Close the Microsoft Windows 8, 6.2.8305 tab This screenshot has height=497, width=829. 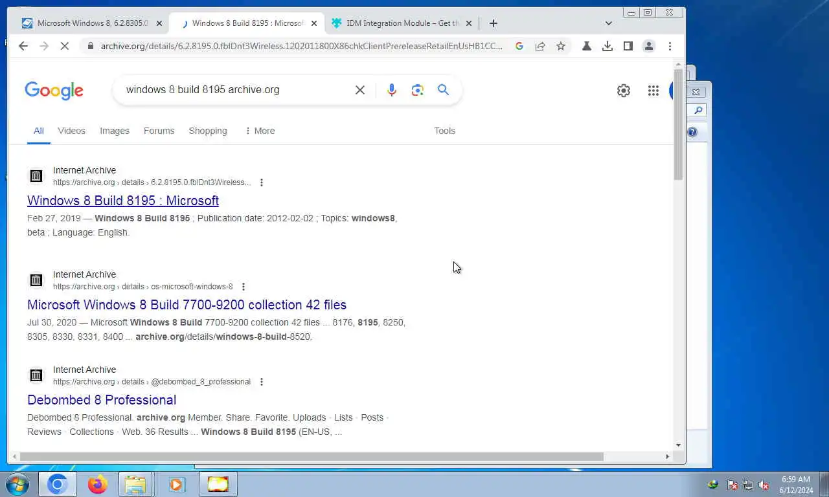click(159, 23)
